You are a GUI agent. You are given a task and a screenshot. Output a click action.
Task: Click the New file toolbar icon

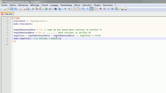tap(4, 9)
